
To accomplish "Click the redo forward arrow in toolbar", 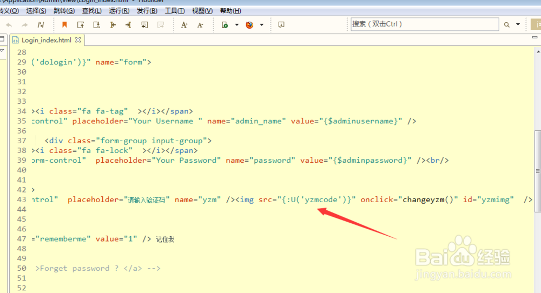I will (24, 25).
